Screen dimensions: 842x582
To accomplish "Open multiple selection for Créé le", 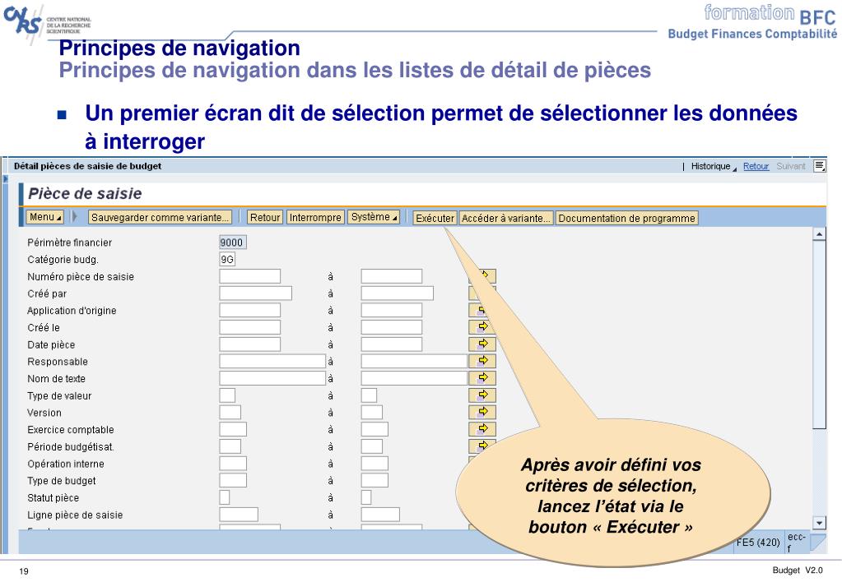I will (x=482, y=326).
